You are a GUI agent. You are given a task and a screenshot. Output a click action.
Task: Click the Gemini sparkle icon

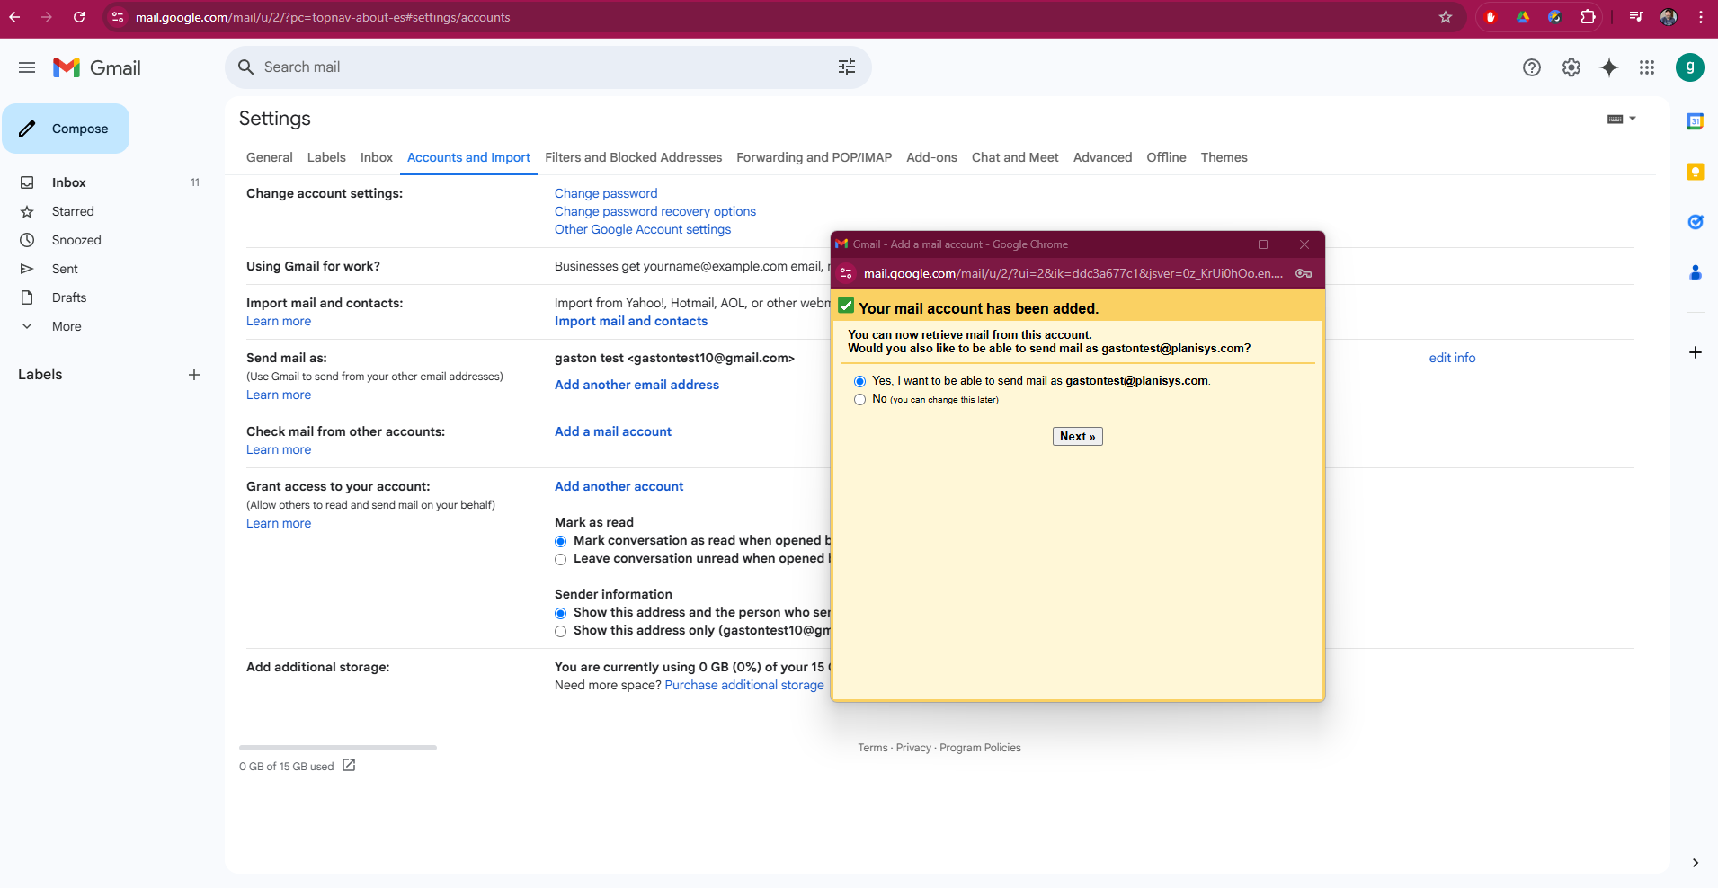(1608, 67)
